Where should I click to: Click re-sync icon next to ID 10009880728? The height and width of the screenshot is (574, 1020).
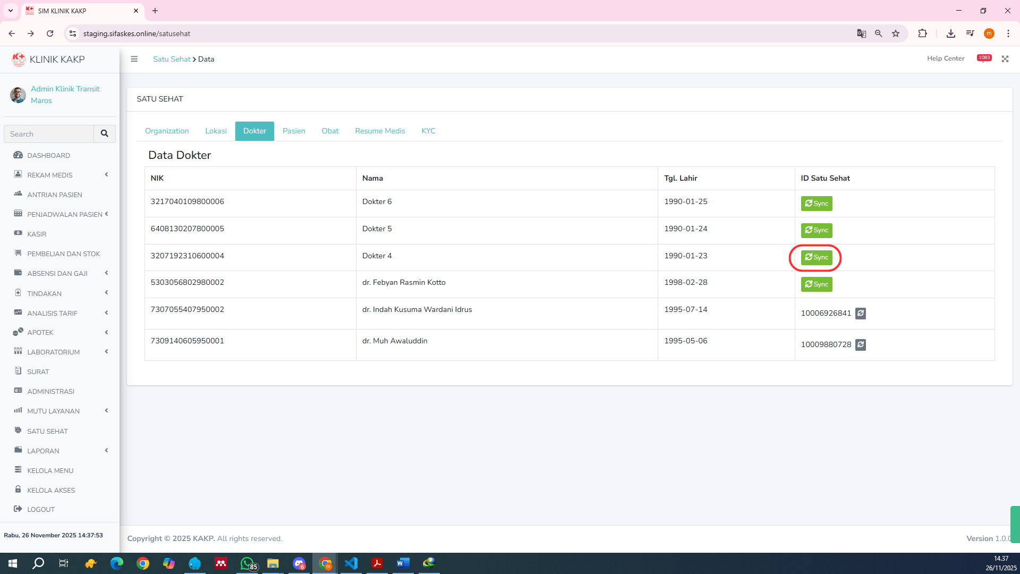[x=861, y=345]
